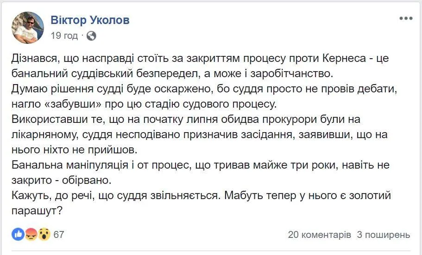Open Віктор Уколов's profile picture
422x255 pixels.
point(27,27)
